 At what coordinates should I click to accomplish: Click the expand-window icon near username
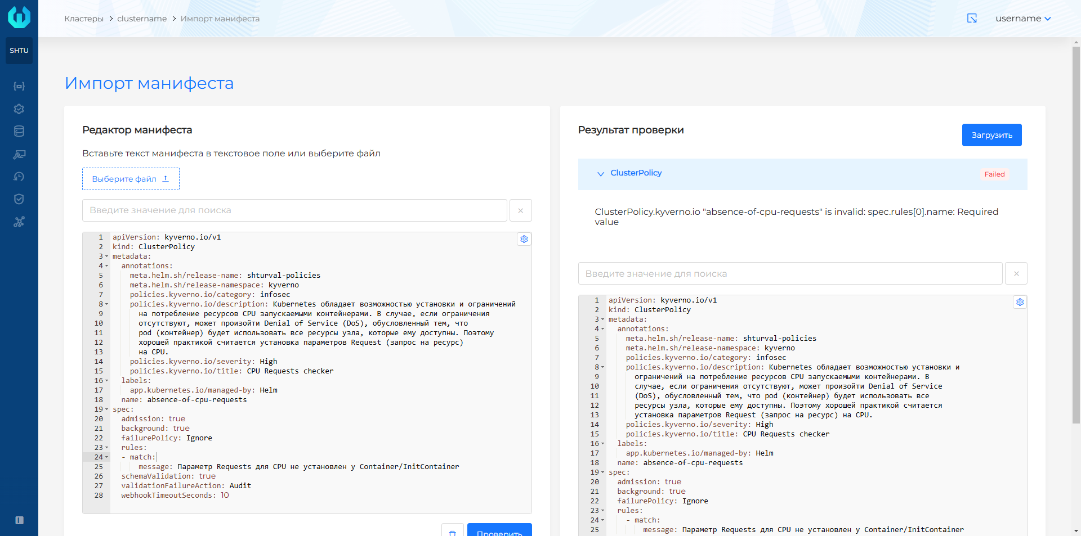(x=972, y=19)
